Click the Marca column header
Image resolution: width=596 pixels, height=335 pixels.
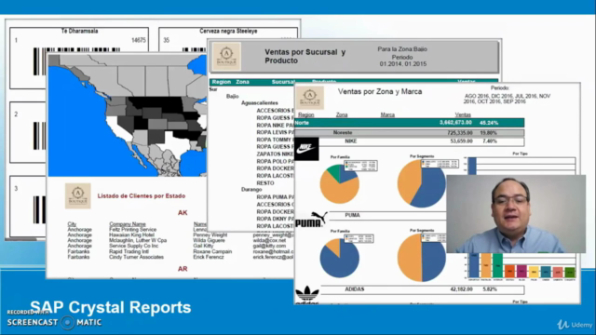point(387,114)
